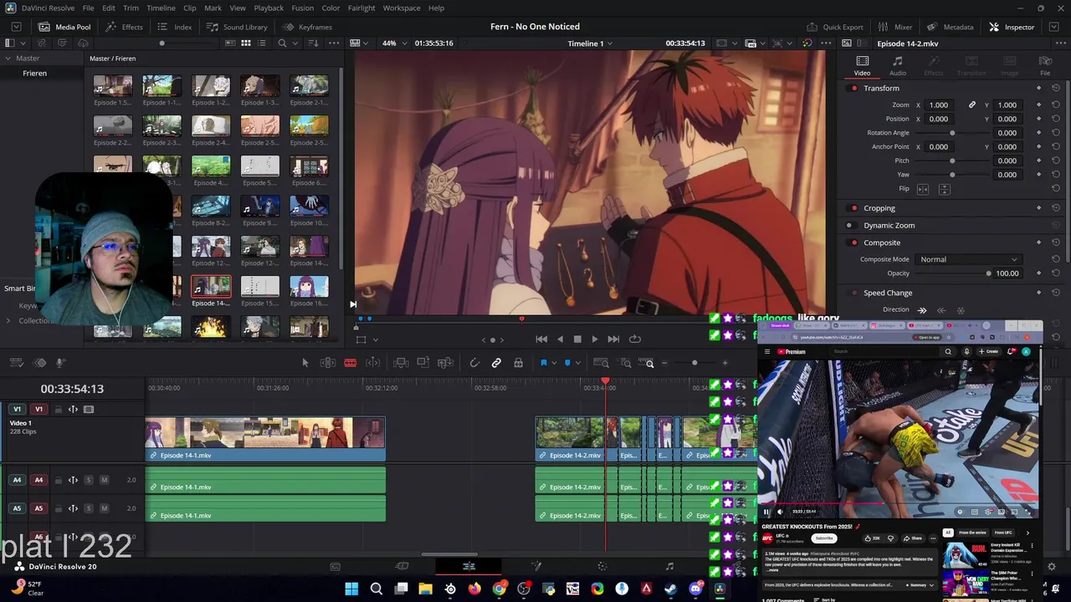Jump to first frame button
1071x602 pixels.
coord(541,339)
